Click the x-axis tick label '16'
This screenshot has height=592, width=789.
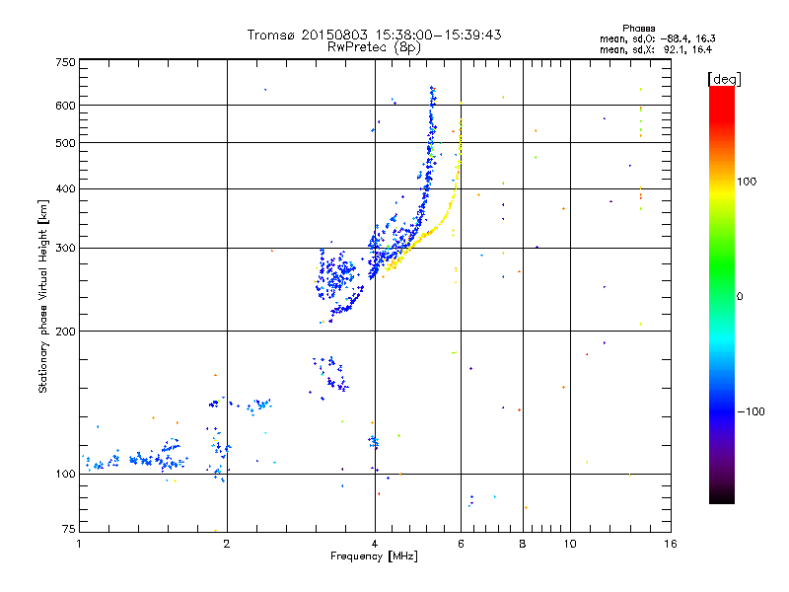671,544
